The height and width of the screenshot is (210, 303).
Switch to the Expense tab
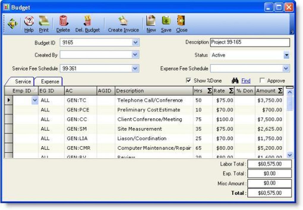(x=49, y=81)
